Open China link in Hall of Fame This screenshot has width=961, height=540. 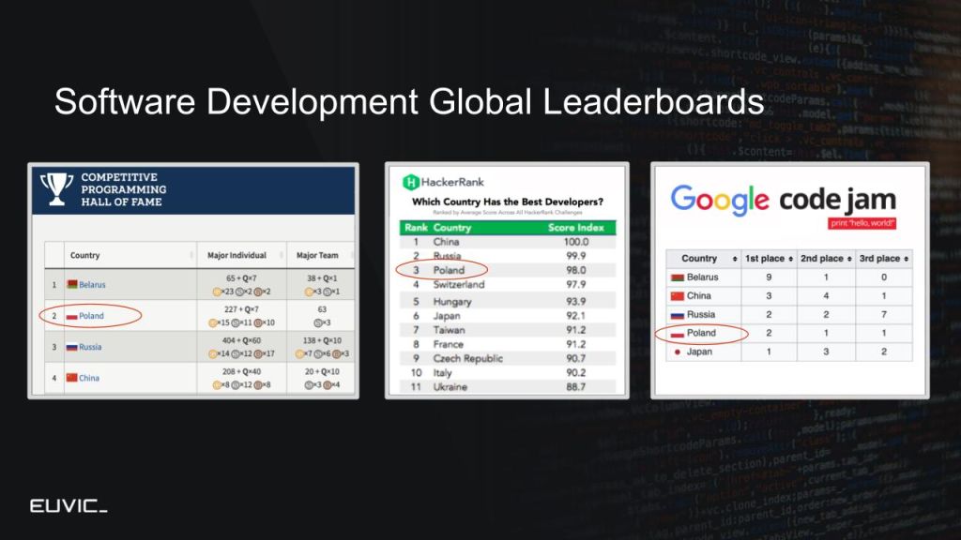[89, 378]
